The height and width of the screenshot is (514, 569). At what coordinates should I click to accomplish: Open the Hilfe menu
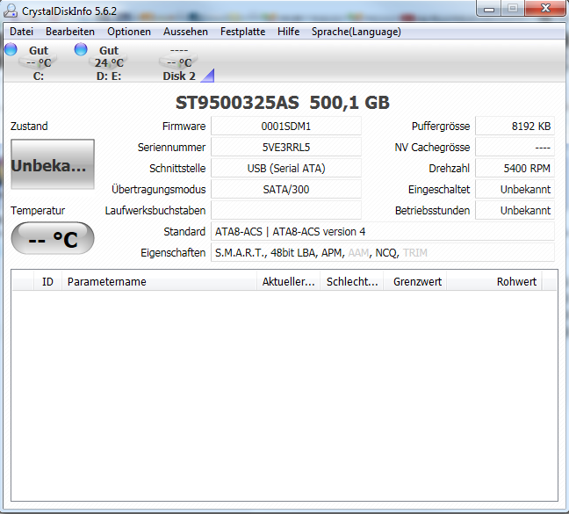click(x=289, y=32)
